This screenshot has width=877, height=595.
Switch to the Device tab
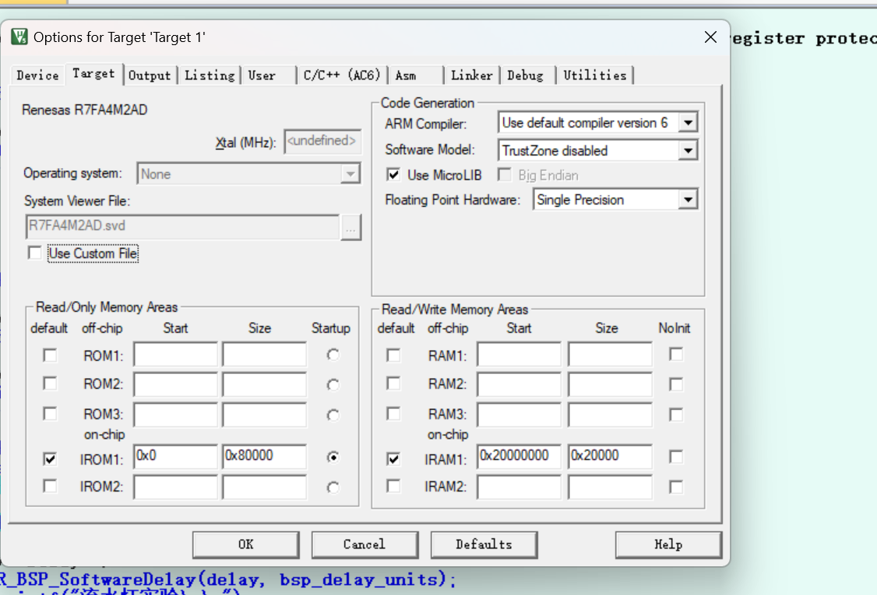tap(37, 75)
